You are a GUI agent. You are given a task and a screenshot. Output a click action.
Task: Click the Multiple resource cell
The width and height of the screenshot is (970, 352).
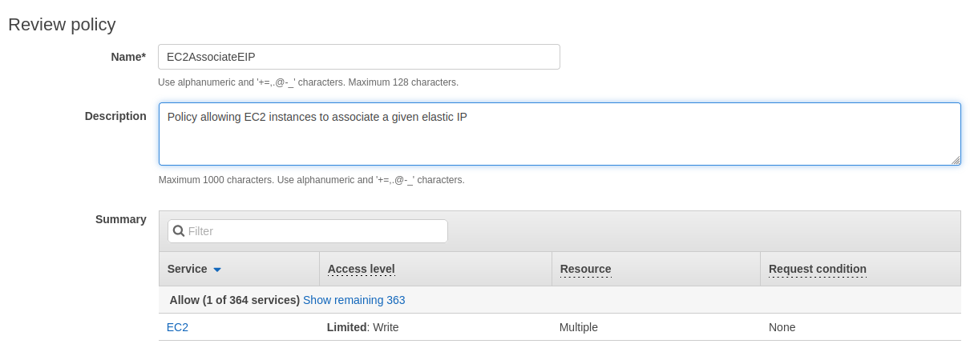pos(578,327)
